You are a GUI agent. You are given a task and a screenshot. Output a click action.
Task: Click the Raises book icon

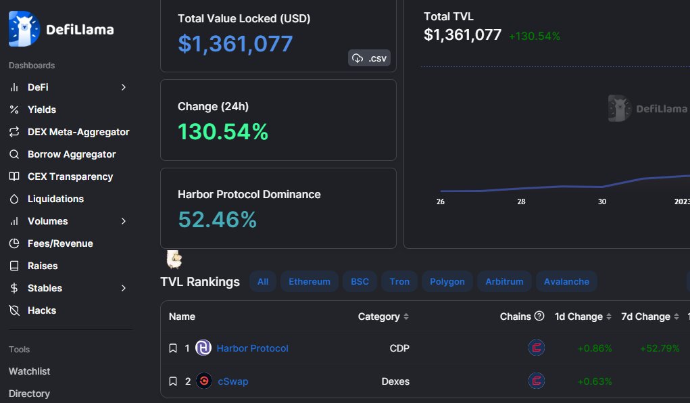click(14, 266)
